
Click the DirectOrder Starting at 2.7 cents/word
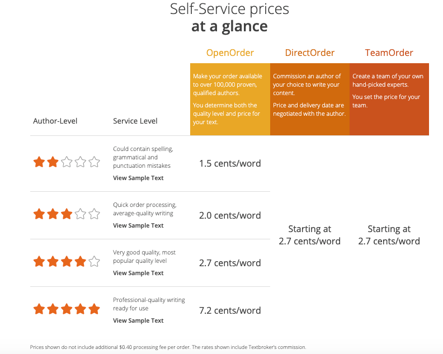pyautogui.click(x=309, y=235)
